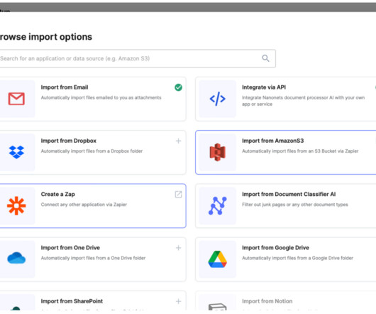Click the red Email envelope icon
This screenshot has width=376, height=314.
tap(16, 99)
